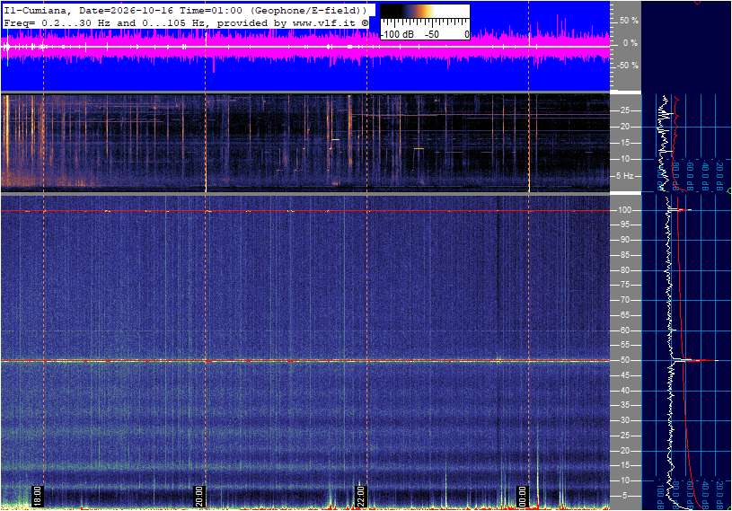Click the 20:00 time marker
Screen dimensions: 732x511
coord(198,496)
